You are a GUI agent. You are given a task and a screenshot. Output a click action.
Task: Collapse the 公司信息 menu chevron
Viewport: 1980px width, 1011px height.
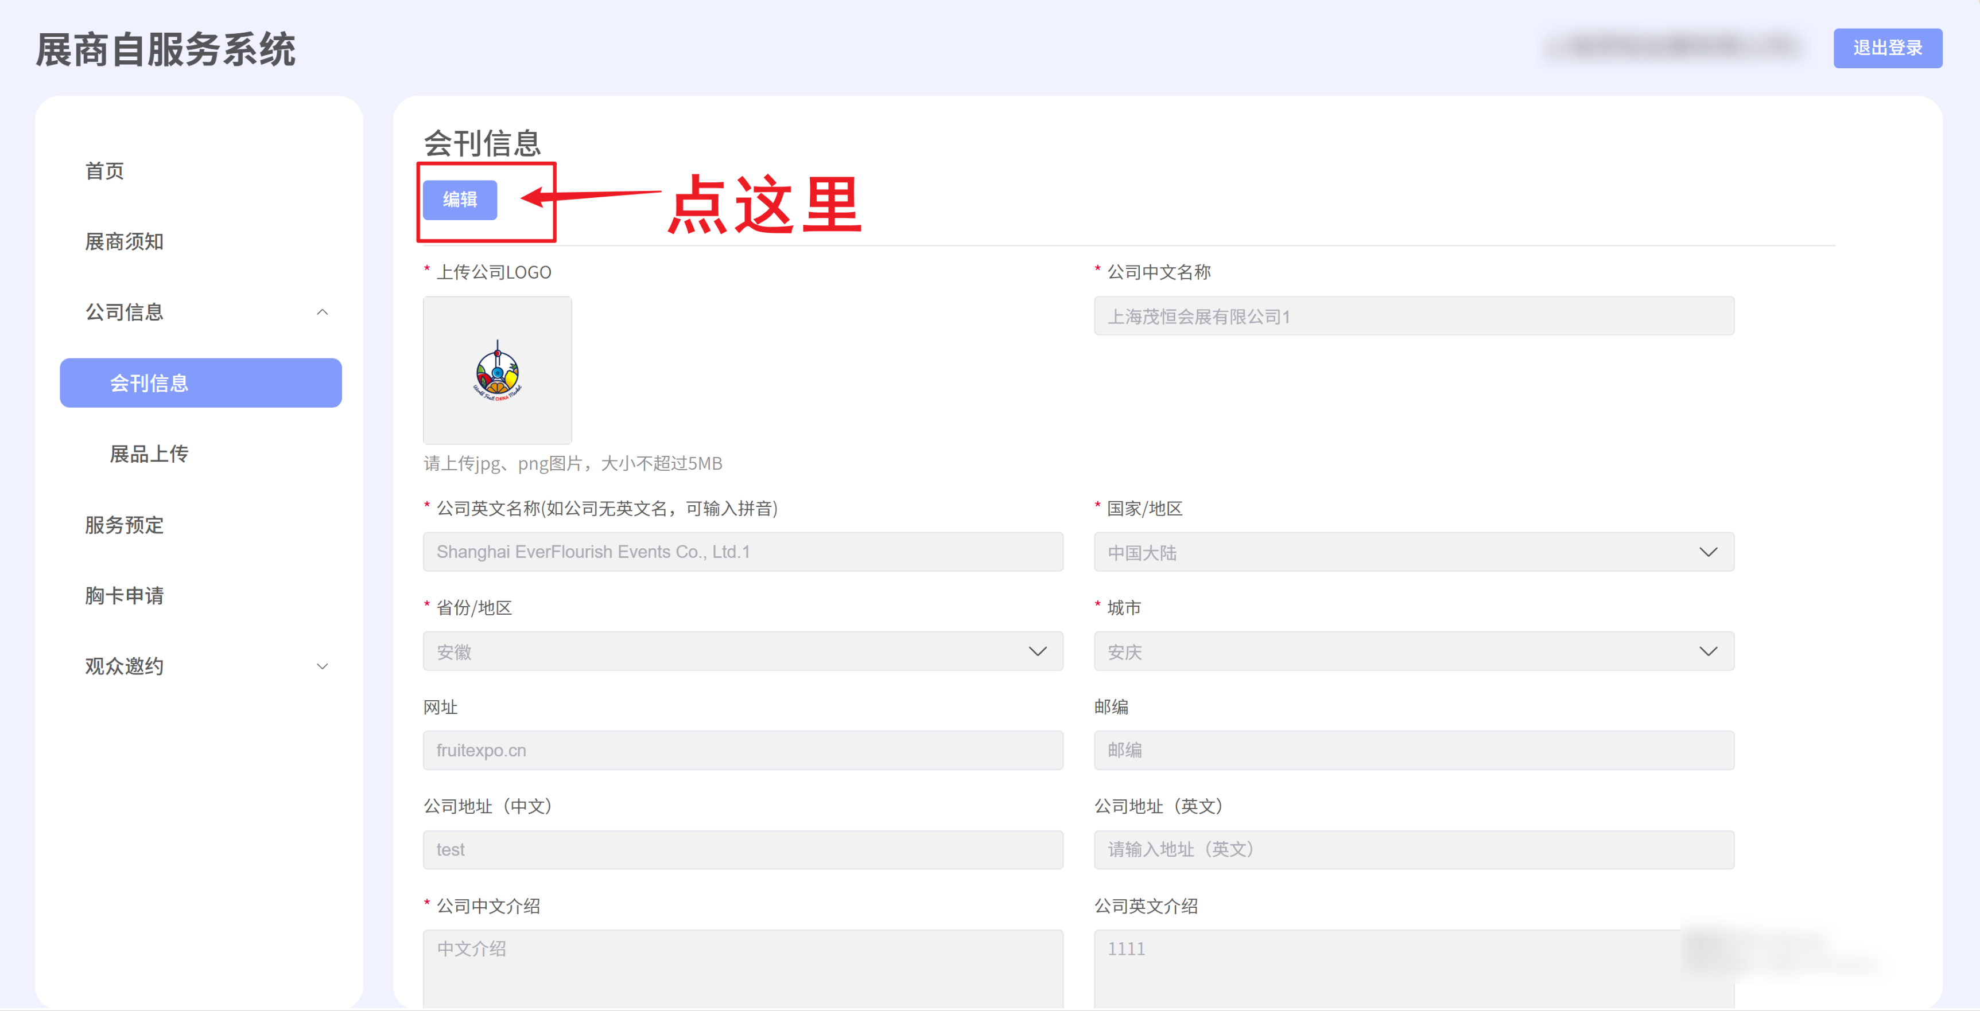click(322, 312)
